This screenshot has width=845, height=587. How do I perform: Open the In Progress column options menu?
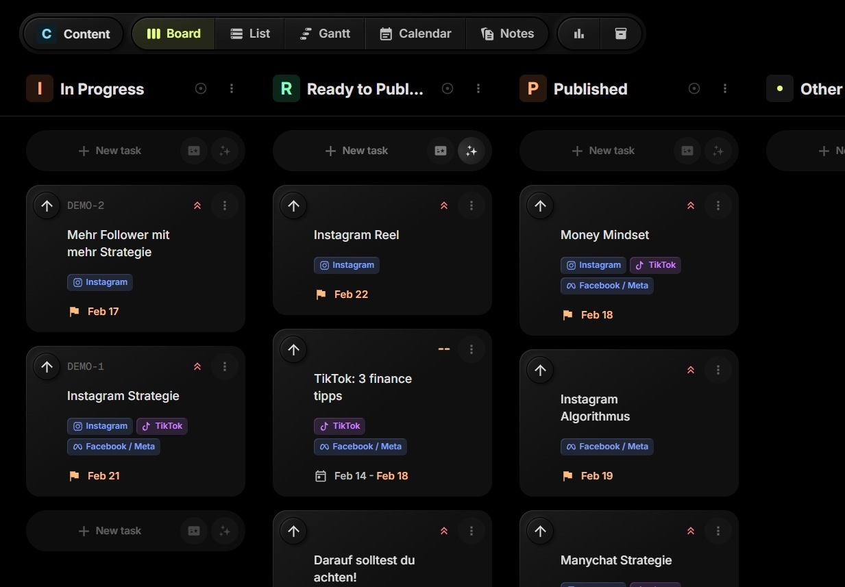click(x=232, y=88)
